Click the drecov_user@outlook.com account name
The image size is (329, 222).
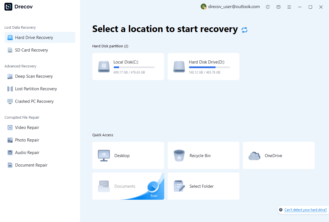click(234, 7)
